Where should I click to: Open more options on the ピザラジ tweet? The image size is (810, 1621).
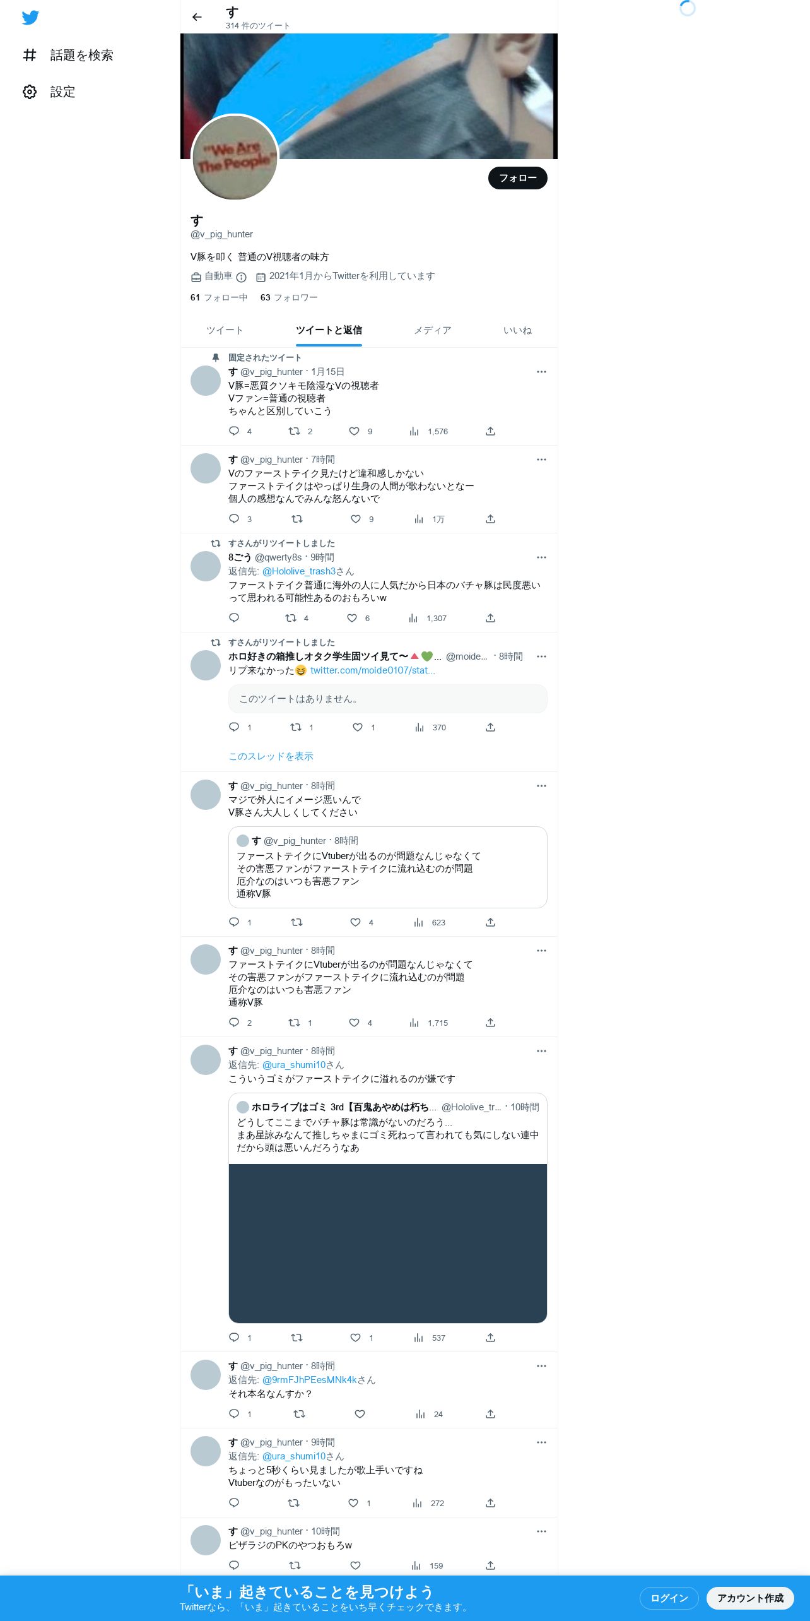pos(541,1531)
